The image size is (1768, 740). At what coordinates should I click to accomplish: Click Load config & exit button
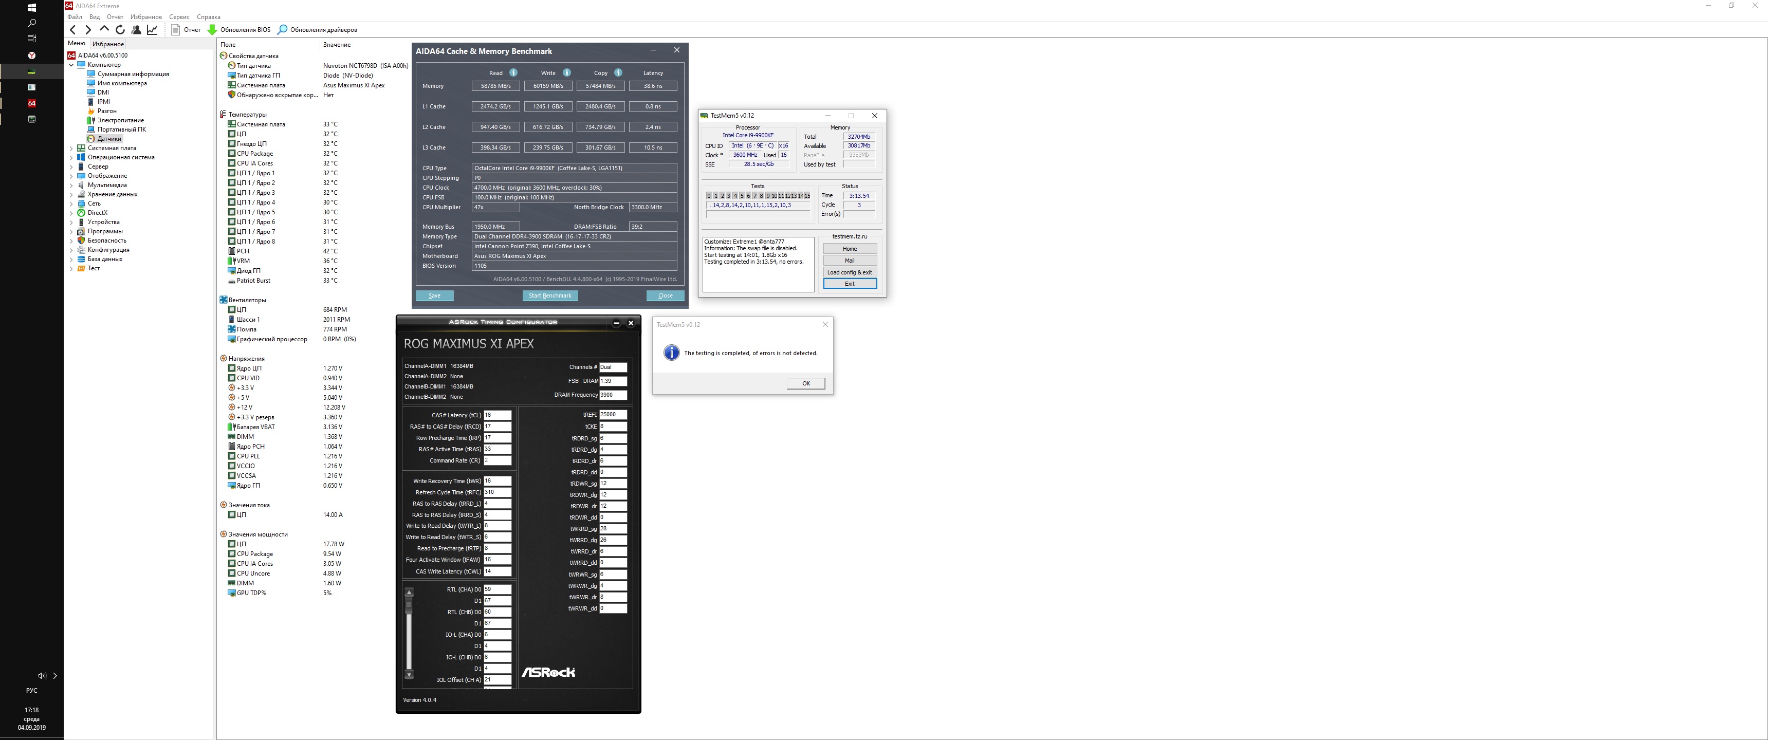849,272
